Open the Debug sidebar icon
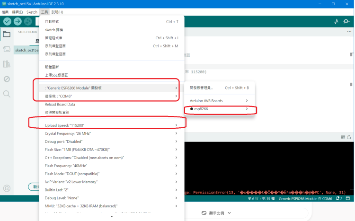This screenshot has width=355, height=221. coord(7,79)
